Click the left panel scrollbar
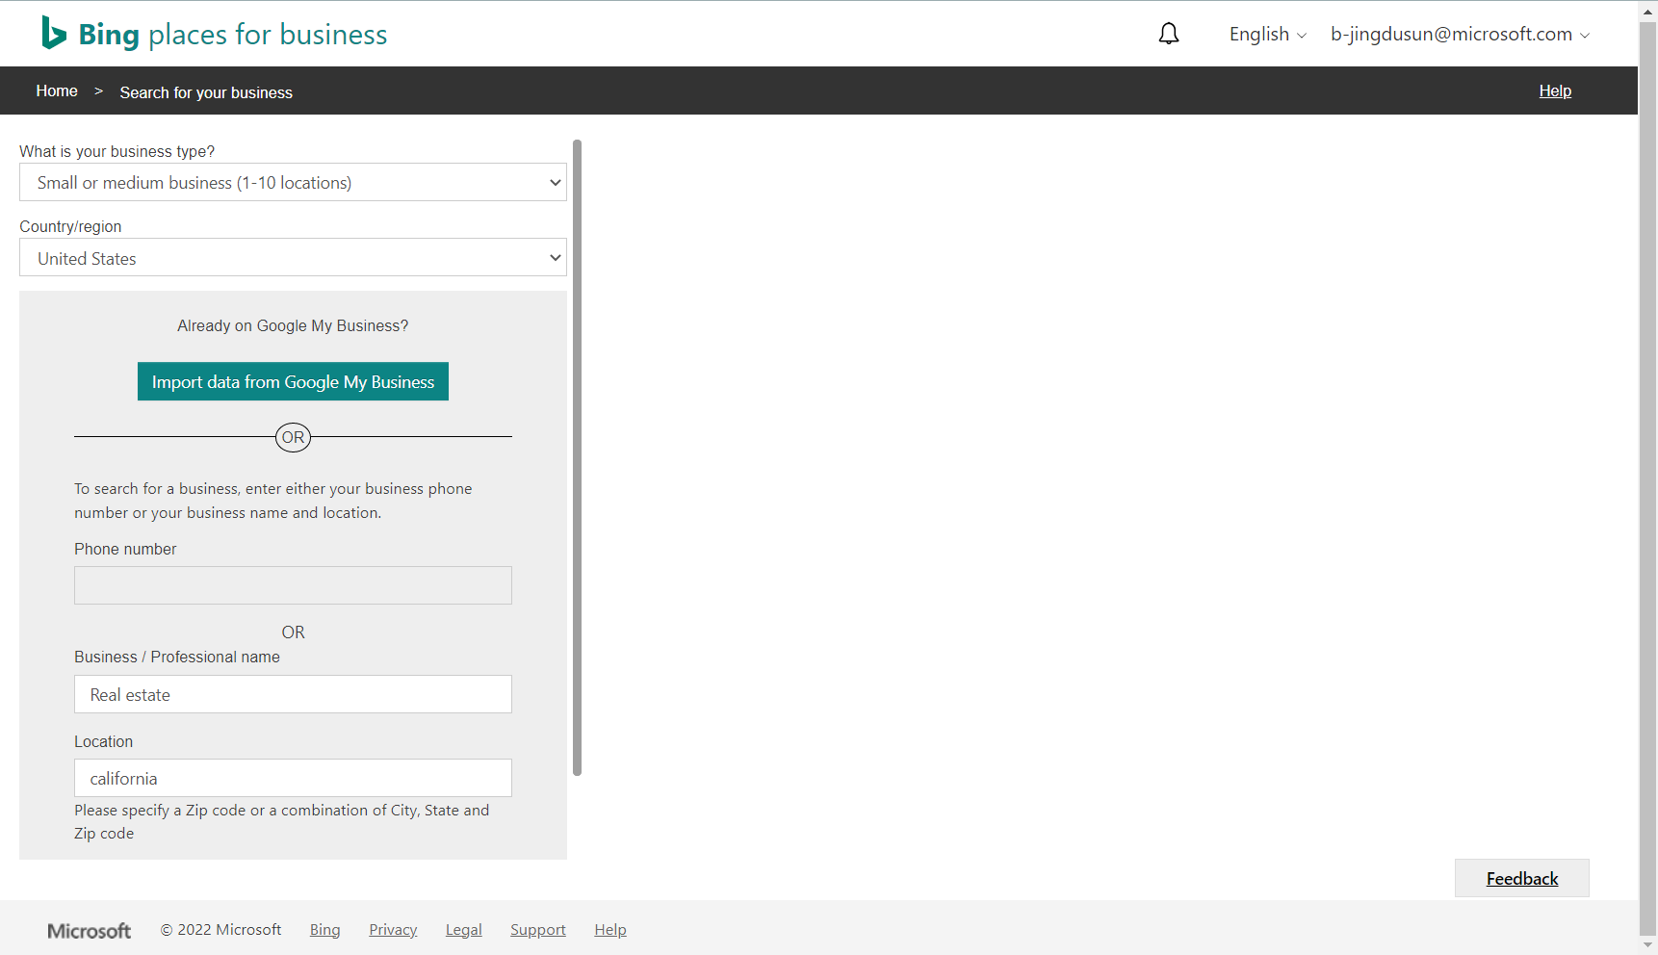This screenshot has width=1658, height=955. click(x=577, y=457)
